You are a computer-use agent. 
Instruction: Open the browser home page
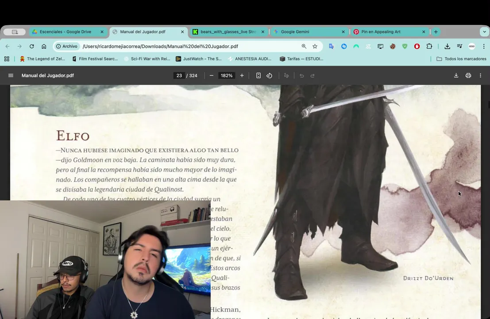pos(44,46)
